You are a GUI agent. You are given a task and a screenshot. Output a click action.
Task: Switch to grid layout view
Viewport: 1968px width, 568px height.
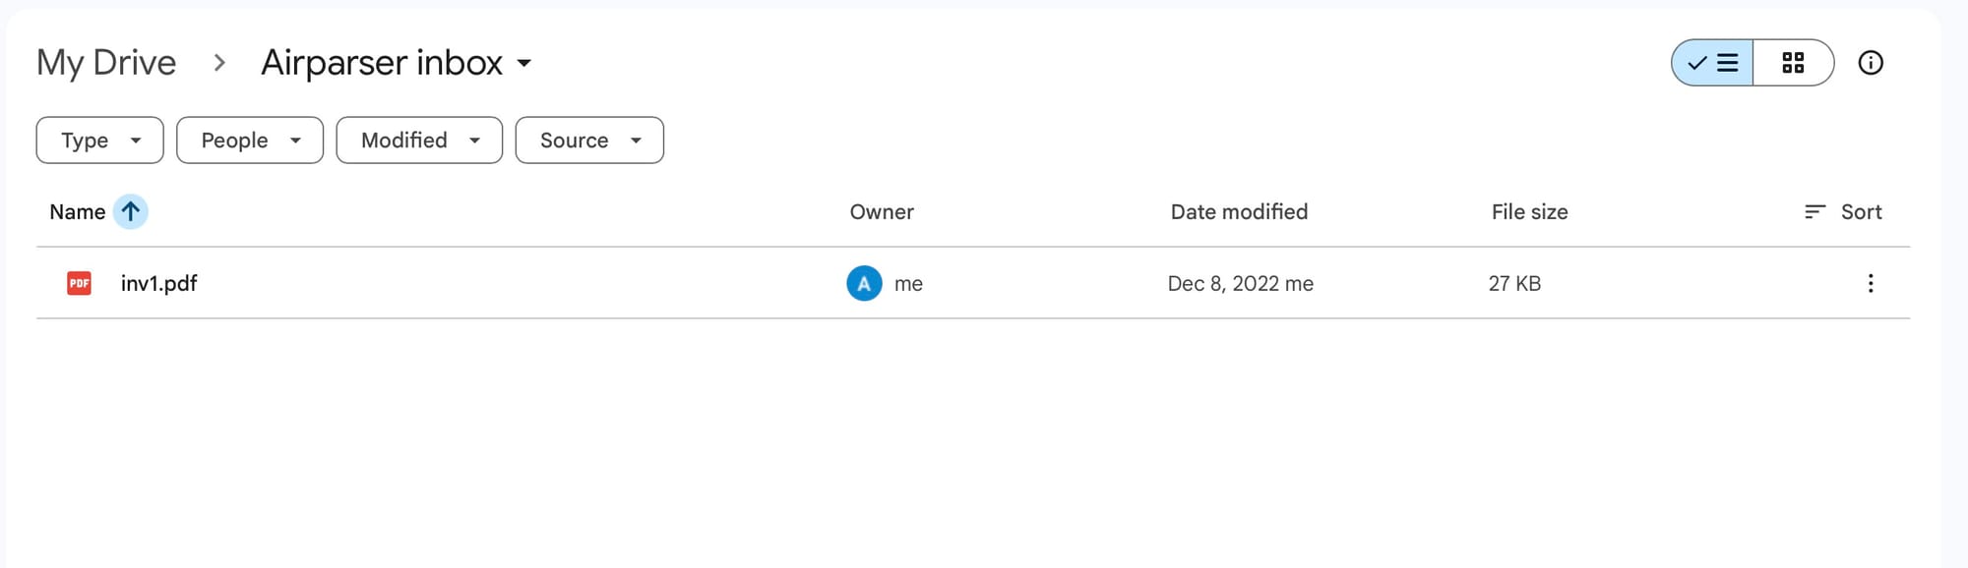click(1793, 63)
